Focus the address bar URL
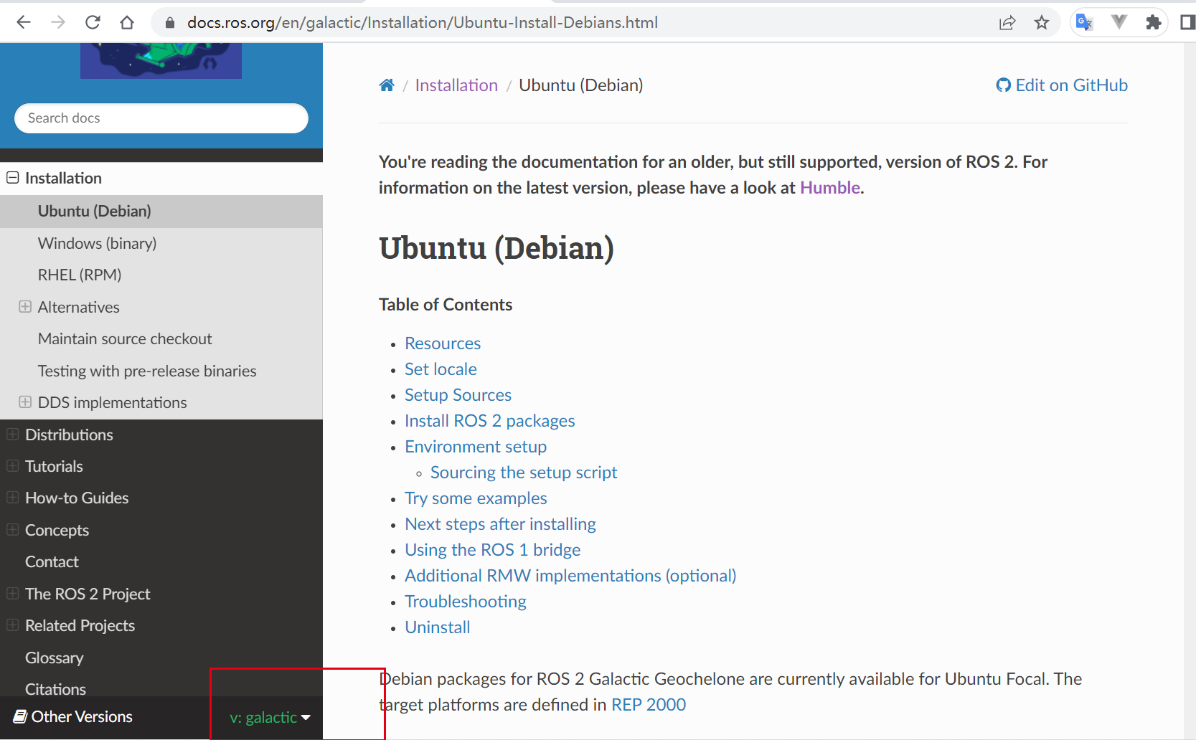Image resolution: width=1196 pixels, height=740 pixels. point(423,22)
